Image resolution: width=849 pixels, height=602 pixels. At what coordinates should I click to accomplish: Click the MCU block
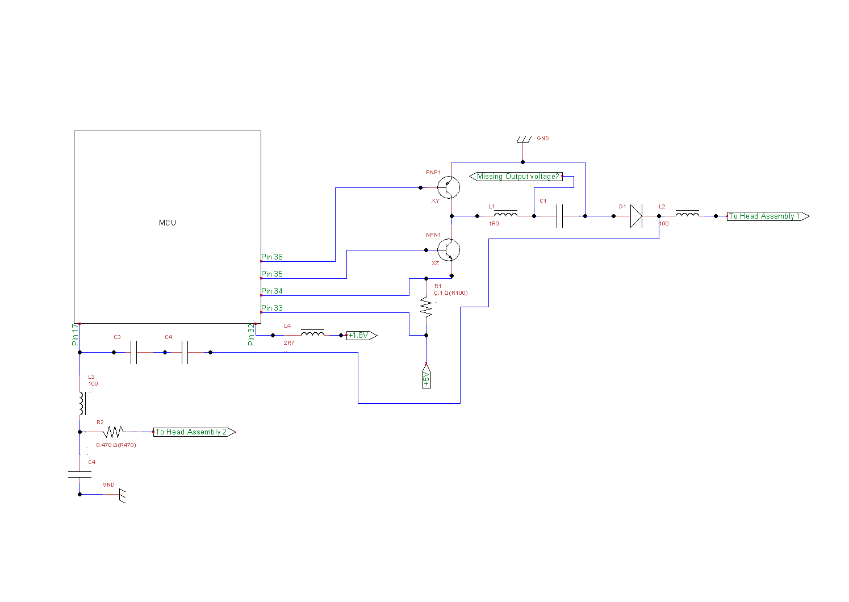click(168, 227)
